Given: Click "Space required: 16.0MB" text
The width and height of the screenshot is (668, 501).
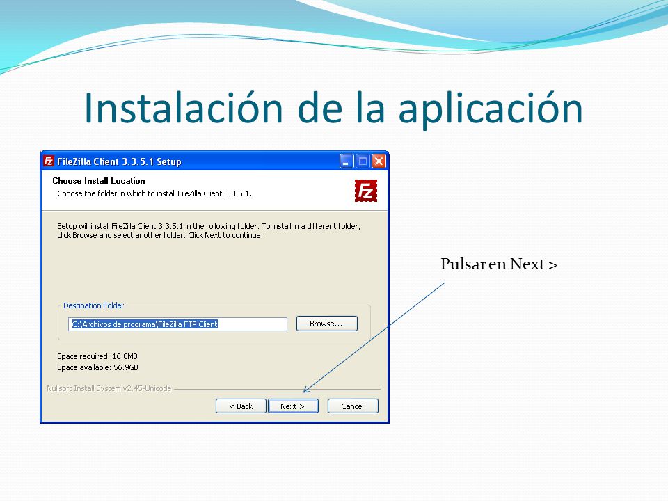Looking at the screenshot, I should point(97,356).
